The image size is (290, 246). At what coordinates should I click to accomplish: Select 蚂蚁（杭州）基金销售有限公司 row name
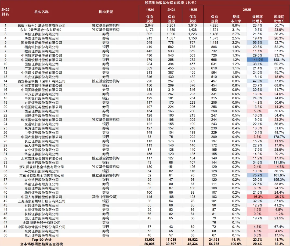click(41, 26)
